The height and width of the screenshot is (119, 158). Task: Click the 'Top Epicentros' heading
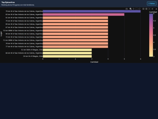(x=8, y=2)
